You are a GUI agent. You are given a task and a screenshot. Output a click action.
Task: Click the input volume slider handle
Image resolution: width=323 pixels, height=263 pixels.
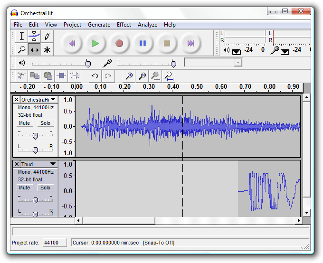pyautogui.click(x=173, y=64)
